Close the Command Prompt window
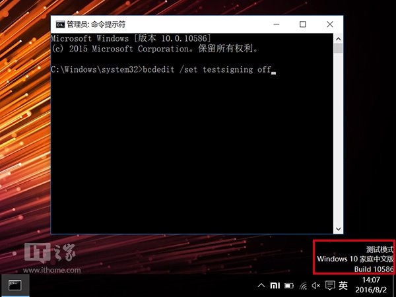The image size is (396, 297). pos(330,24)
